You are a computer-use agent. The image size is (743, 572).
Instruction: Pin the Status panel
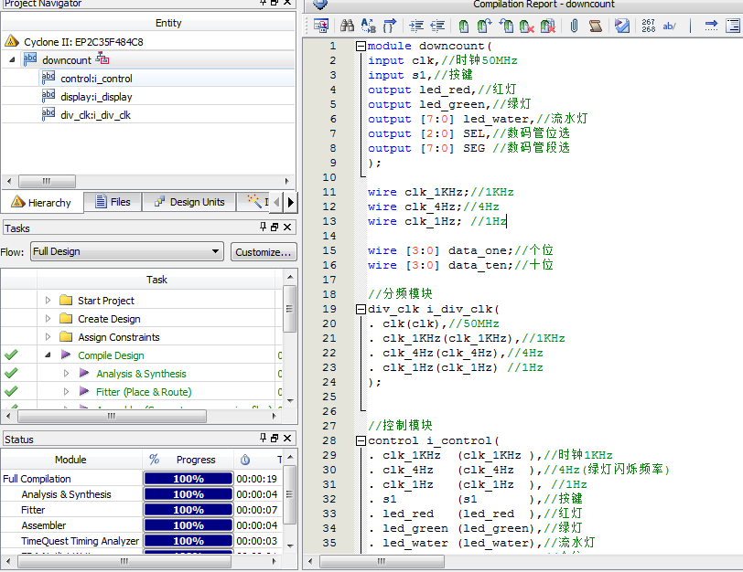(x=264, y=440)
